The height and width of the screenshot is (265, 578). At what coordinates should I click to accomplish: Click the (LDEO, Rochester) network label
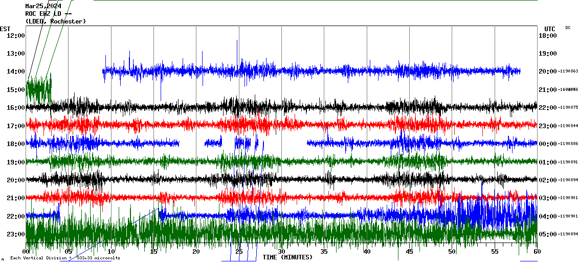click(55, 21)
